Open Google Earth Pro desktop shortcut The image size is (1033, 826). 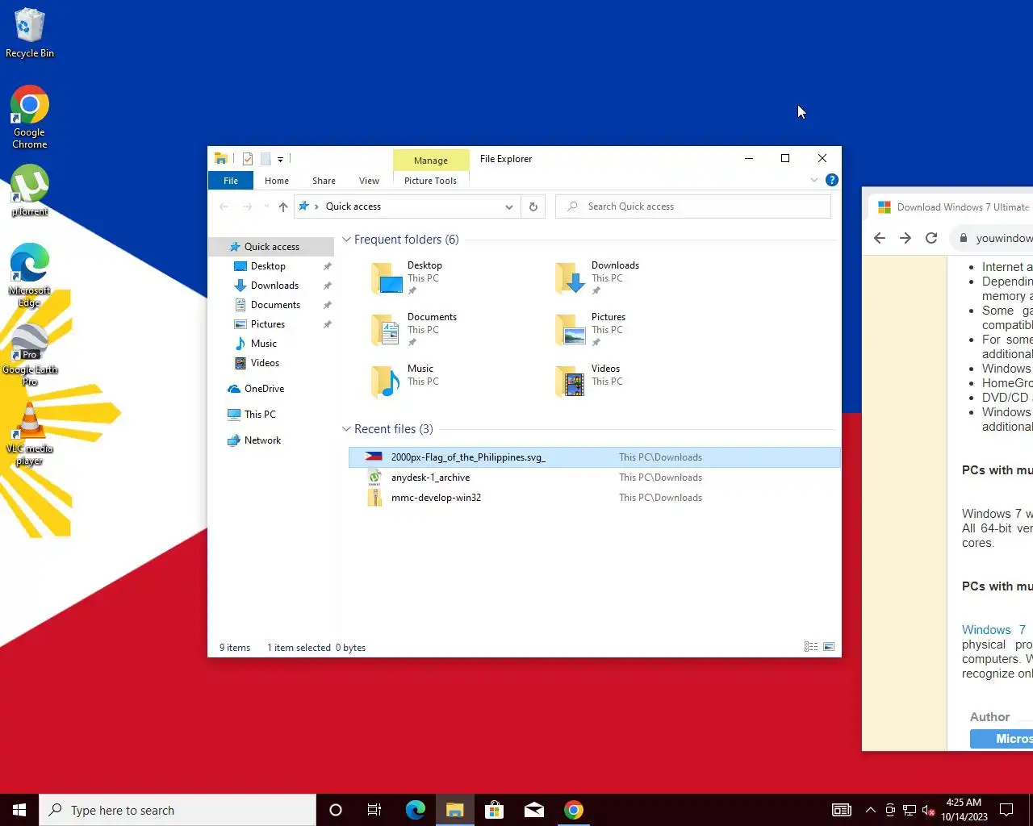tap(30, 355)
